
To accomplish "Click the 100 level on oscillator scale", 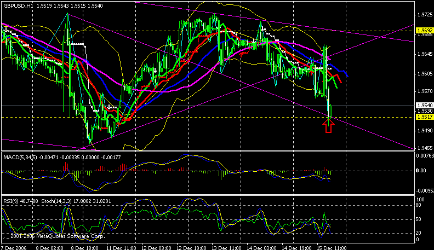I will [x=420, y=200].
